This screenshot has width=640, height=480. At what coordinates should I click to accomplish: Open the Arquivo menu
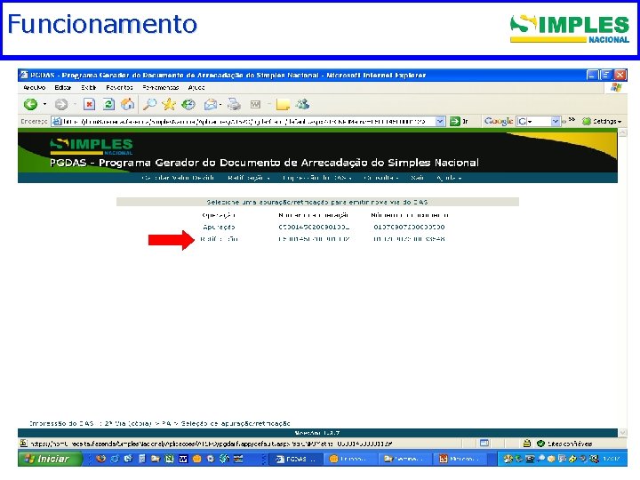tap(35, 87)
